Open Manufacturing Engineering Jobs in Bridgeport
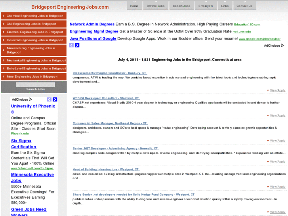 [34, 50]
